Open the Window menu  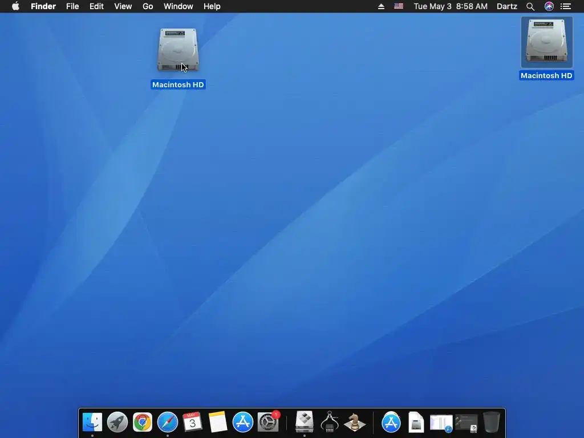[x=179, y=6]
